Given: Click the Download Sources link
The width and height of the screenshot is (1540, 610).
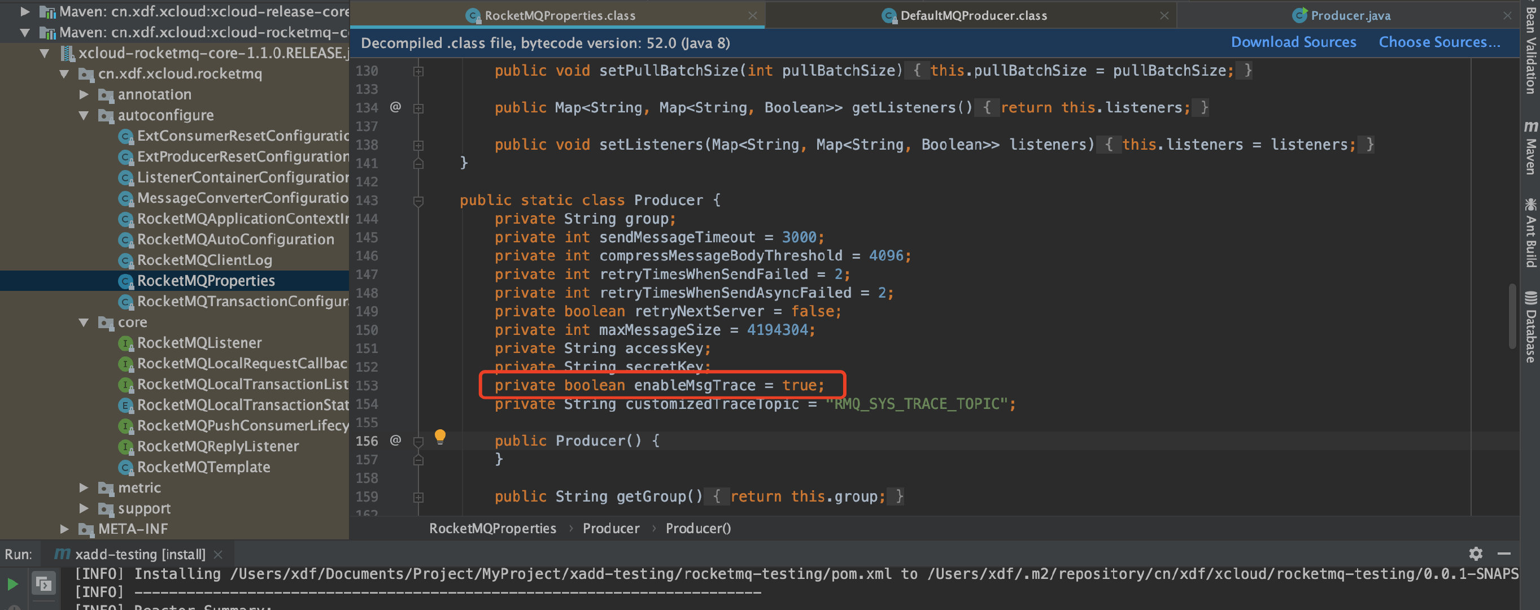Looking at the screenshot, I should pos(1293,42).
